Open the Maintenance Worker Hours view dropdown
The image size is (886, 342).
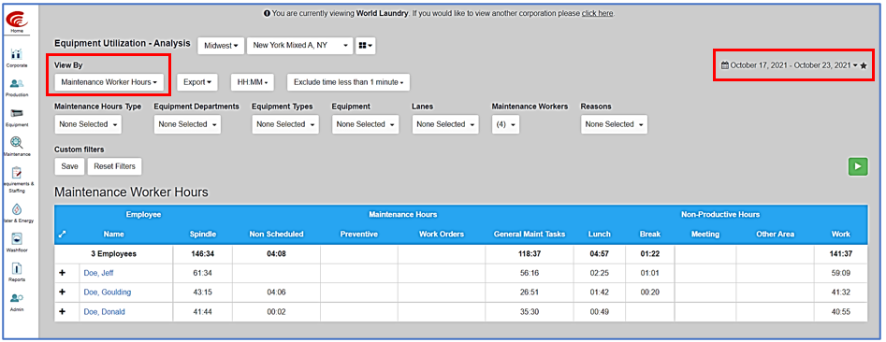click(109, 82)
